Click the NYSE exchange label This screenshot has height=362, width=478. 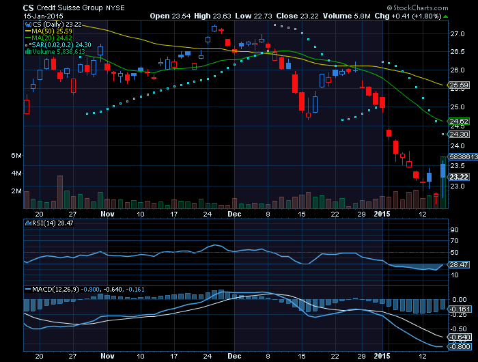[115, 8]
